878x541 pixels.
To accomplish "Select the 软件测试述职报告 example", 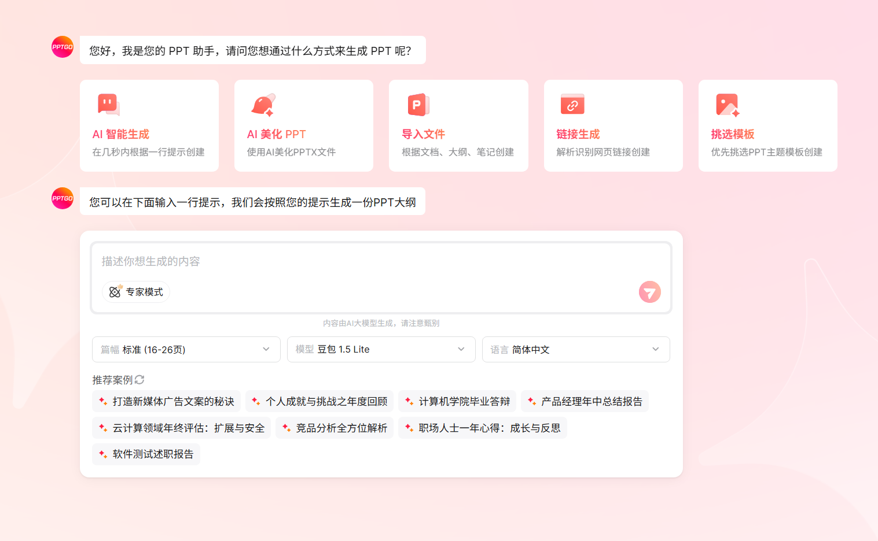I will pos(146,454).
